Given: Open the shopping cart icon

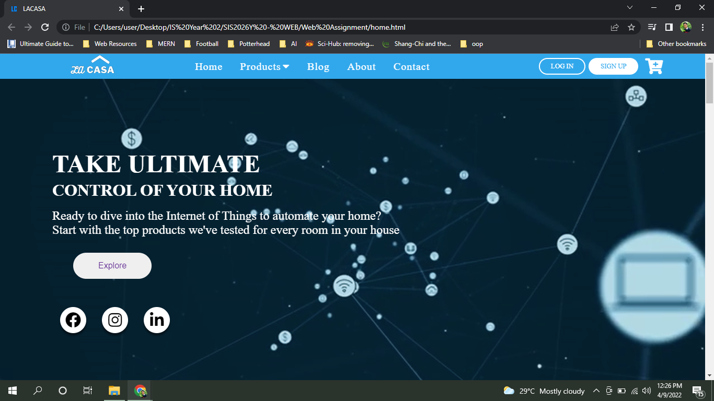Looking at the screenshot, I should pos(654,66).
